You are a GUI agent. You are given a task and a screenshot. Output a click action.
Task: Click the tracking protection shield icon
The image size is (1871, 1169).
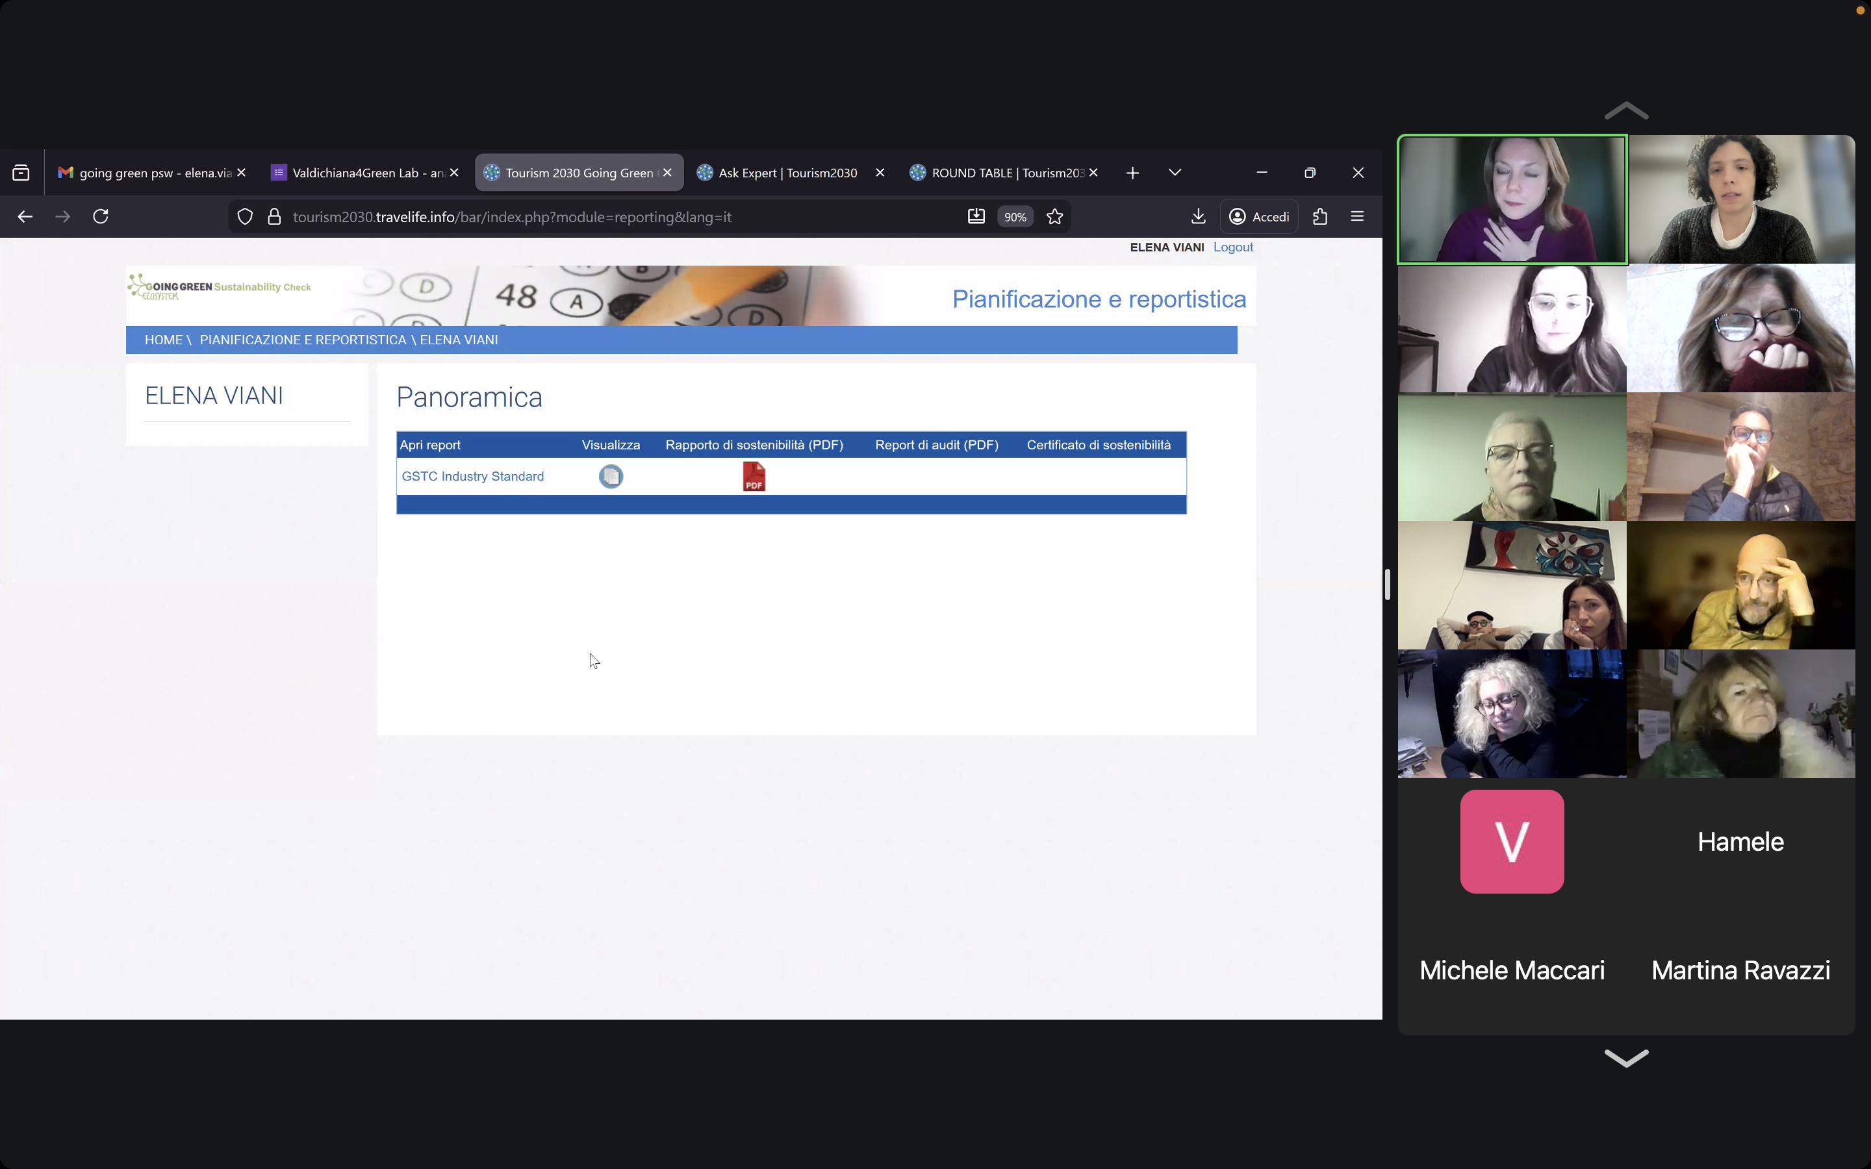(x=245, y=216)
